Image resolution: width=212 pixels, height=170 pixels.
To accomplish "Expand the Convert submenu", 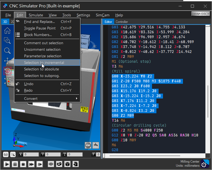I will [47, 99].
